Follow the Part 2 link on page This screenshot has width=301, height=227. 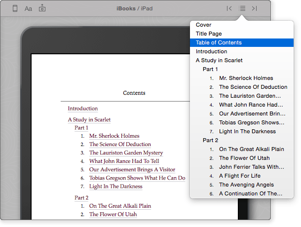[81, 198]
